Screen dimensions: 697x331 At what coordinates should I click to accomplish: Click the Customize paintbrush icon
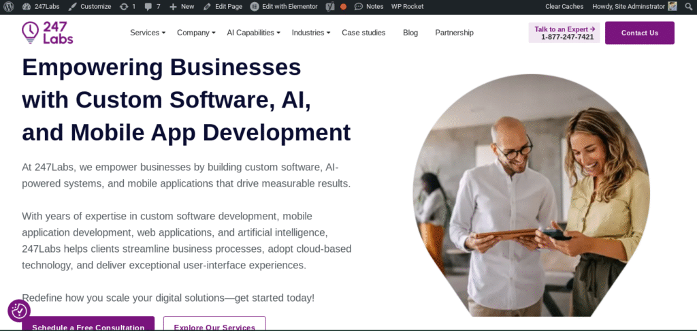[x=72, y=6]
